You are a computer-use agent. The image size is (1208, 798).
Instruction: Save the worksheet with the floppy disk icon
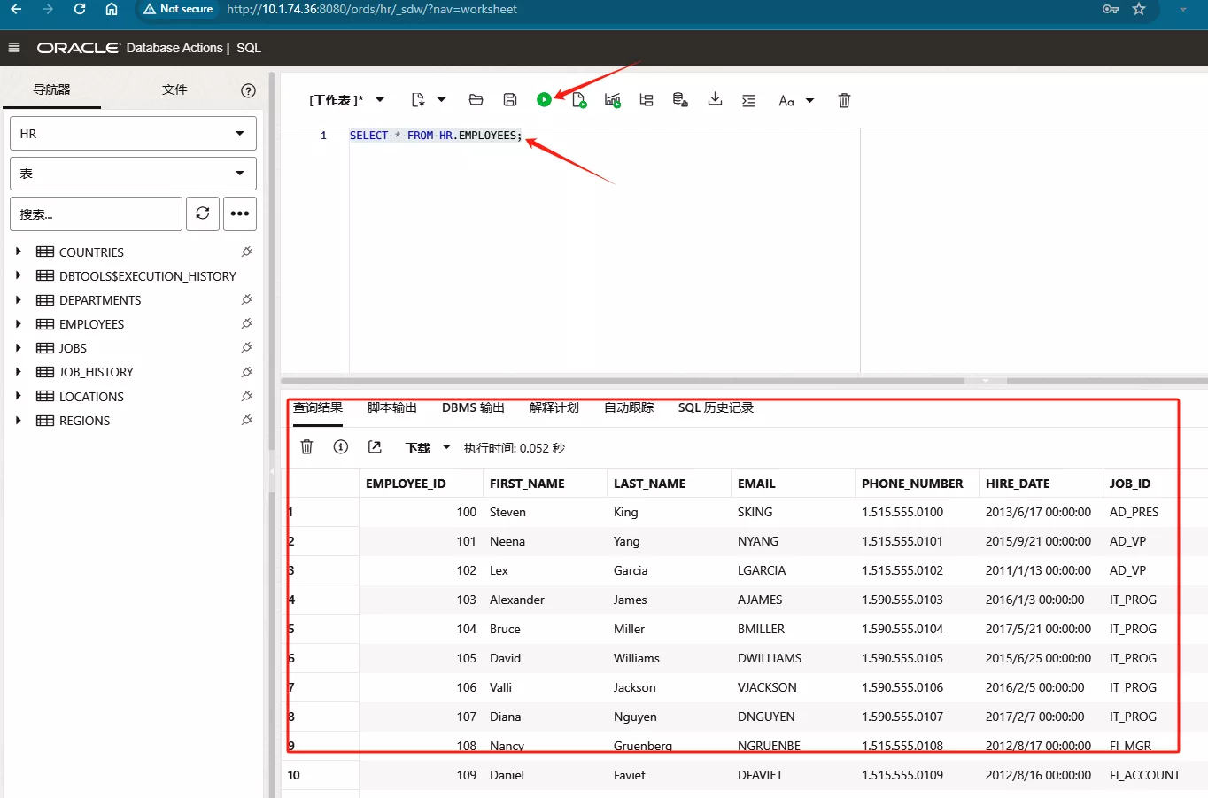tap(510, 100)
